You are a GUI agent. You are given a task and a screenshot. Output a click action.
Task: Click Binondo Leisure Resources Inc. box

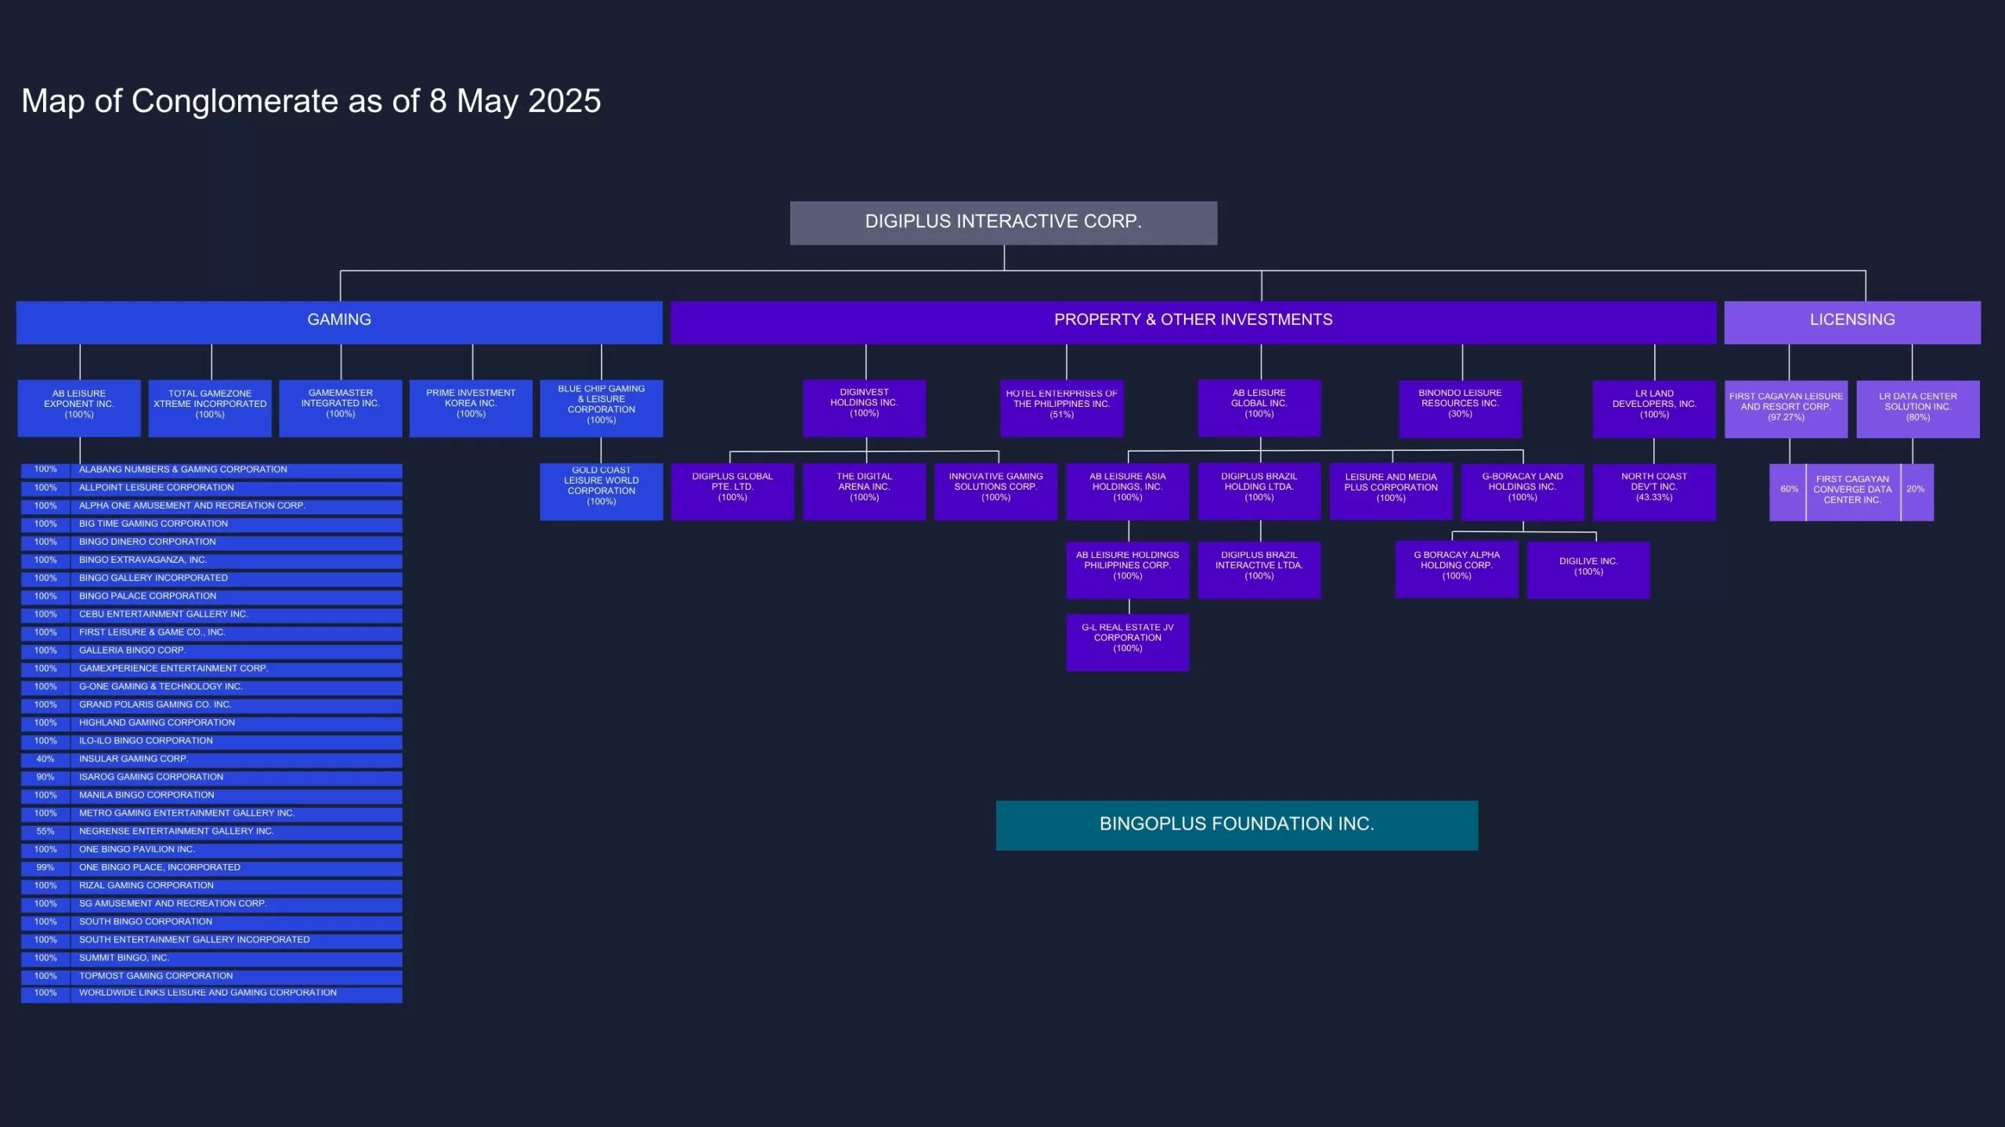point(1460,409)
